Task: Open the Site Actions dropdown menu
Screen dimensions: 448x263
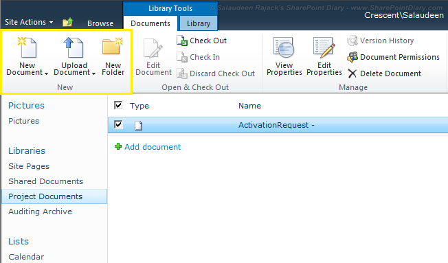Action: (29, 22)
